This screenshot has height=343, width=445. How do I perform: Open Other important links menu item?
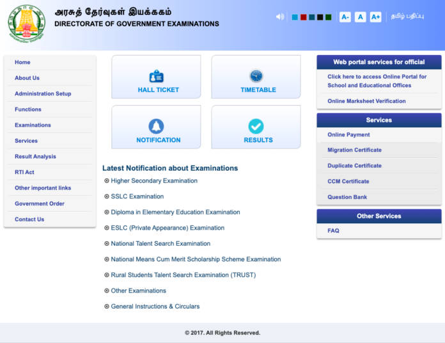[43, 187]
